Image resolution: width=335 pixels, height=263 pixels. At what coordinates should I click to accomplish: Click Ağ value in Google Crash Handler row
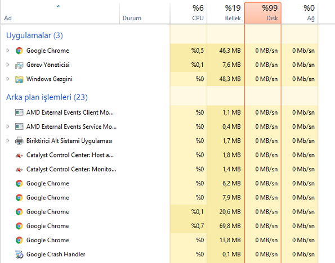tap(303, 254)
